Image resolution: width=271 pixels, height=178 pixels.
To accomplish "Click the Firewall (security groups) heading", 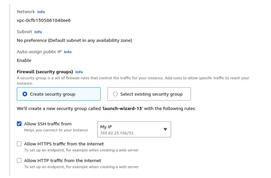I will tap(45, 72).
